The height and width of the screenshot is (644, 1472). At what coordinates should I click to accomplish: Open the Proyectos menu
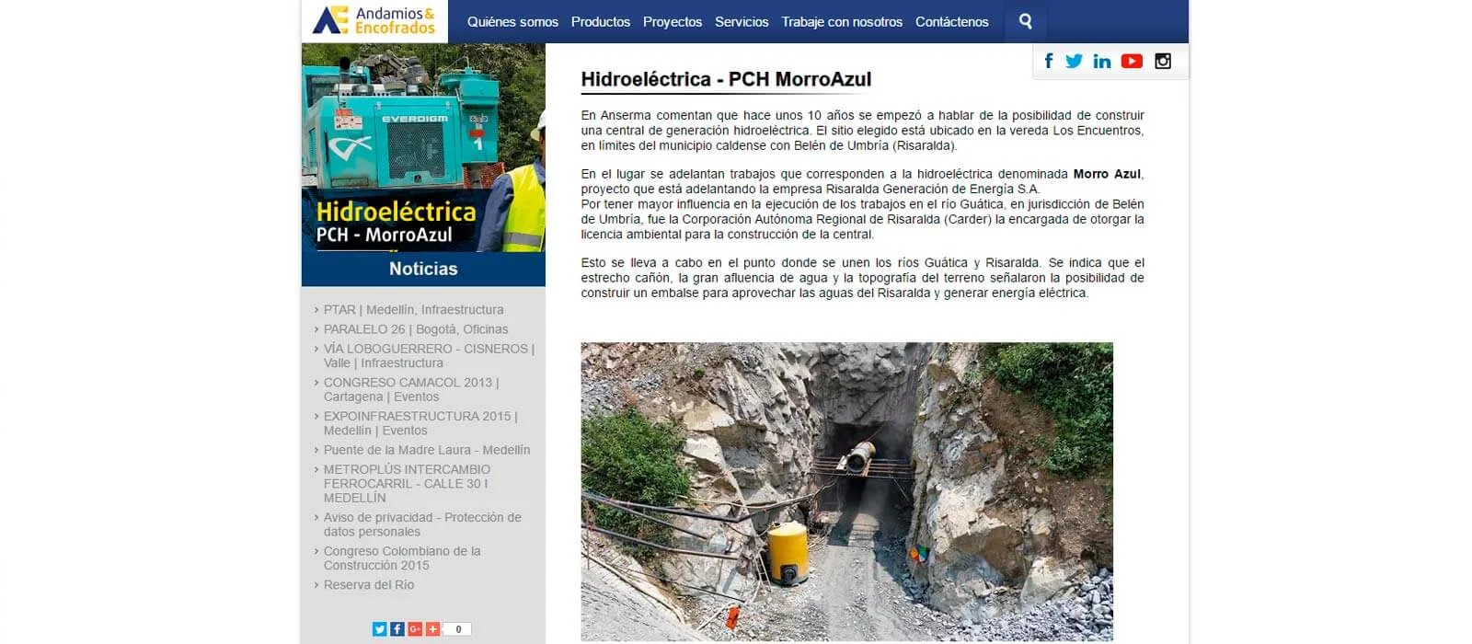tap(673, 22)
